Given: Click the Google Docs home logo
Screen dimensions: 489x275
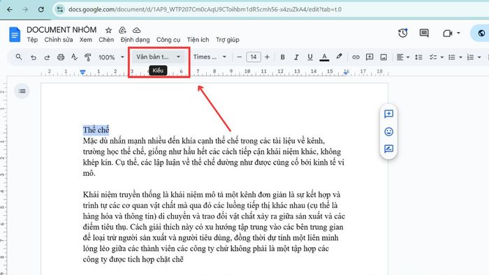Looking at the screenshot, I should point(15,34).
